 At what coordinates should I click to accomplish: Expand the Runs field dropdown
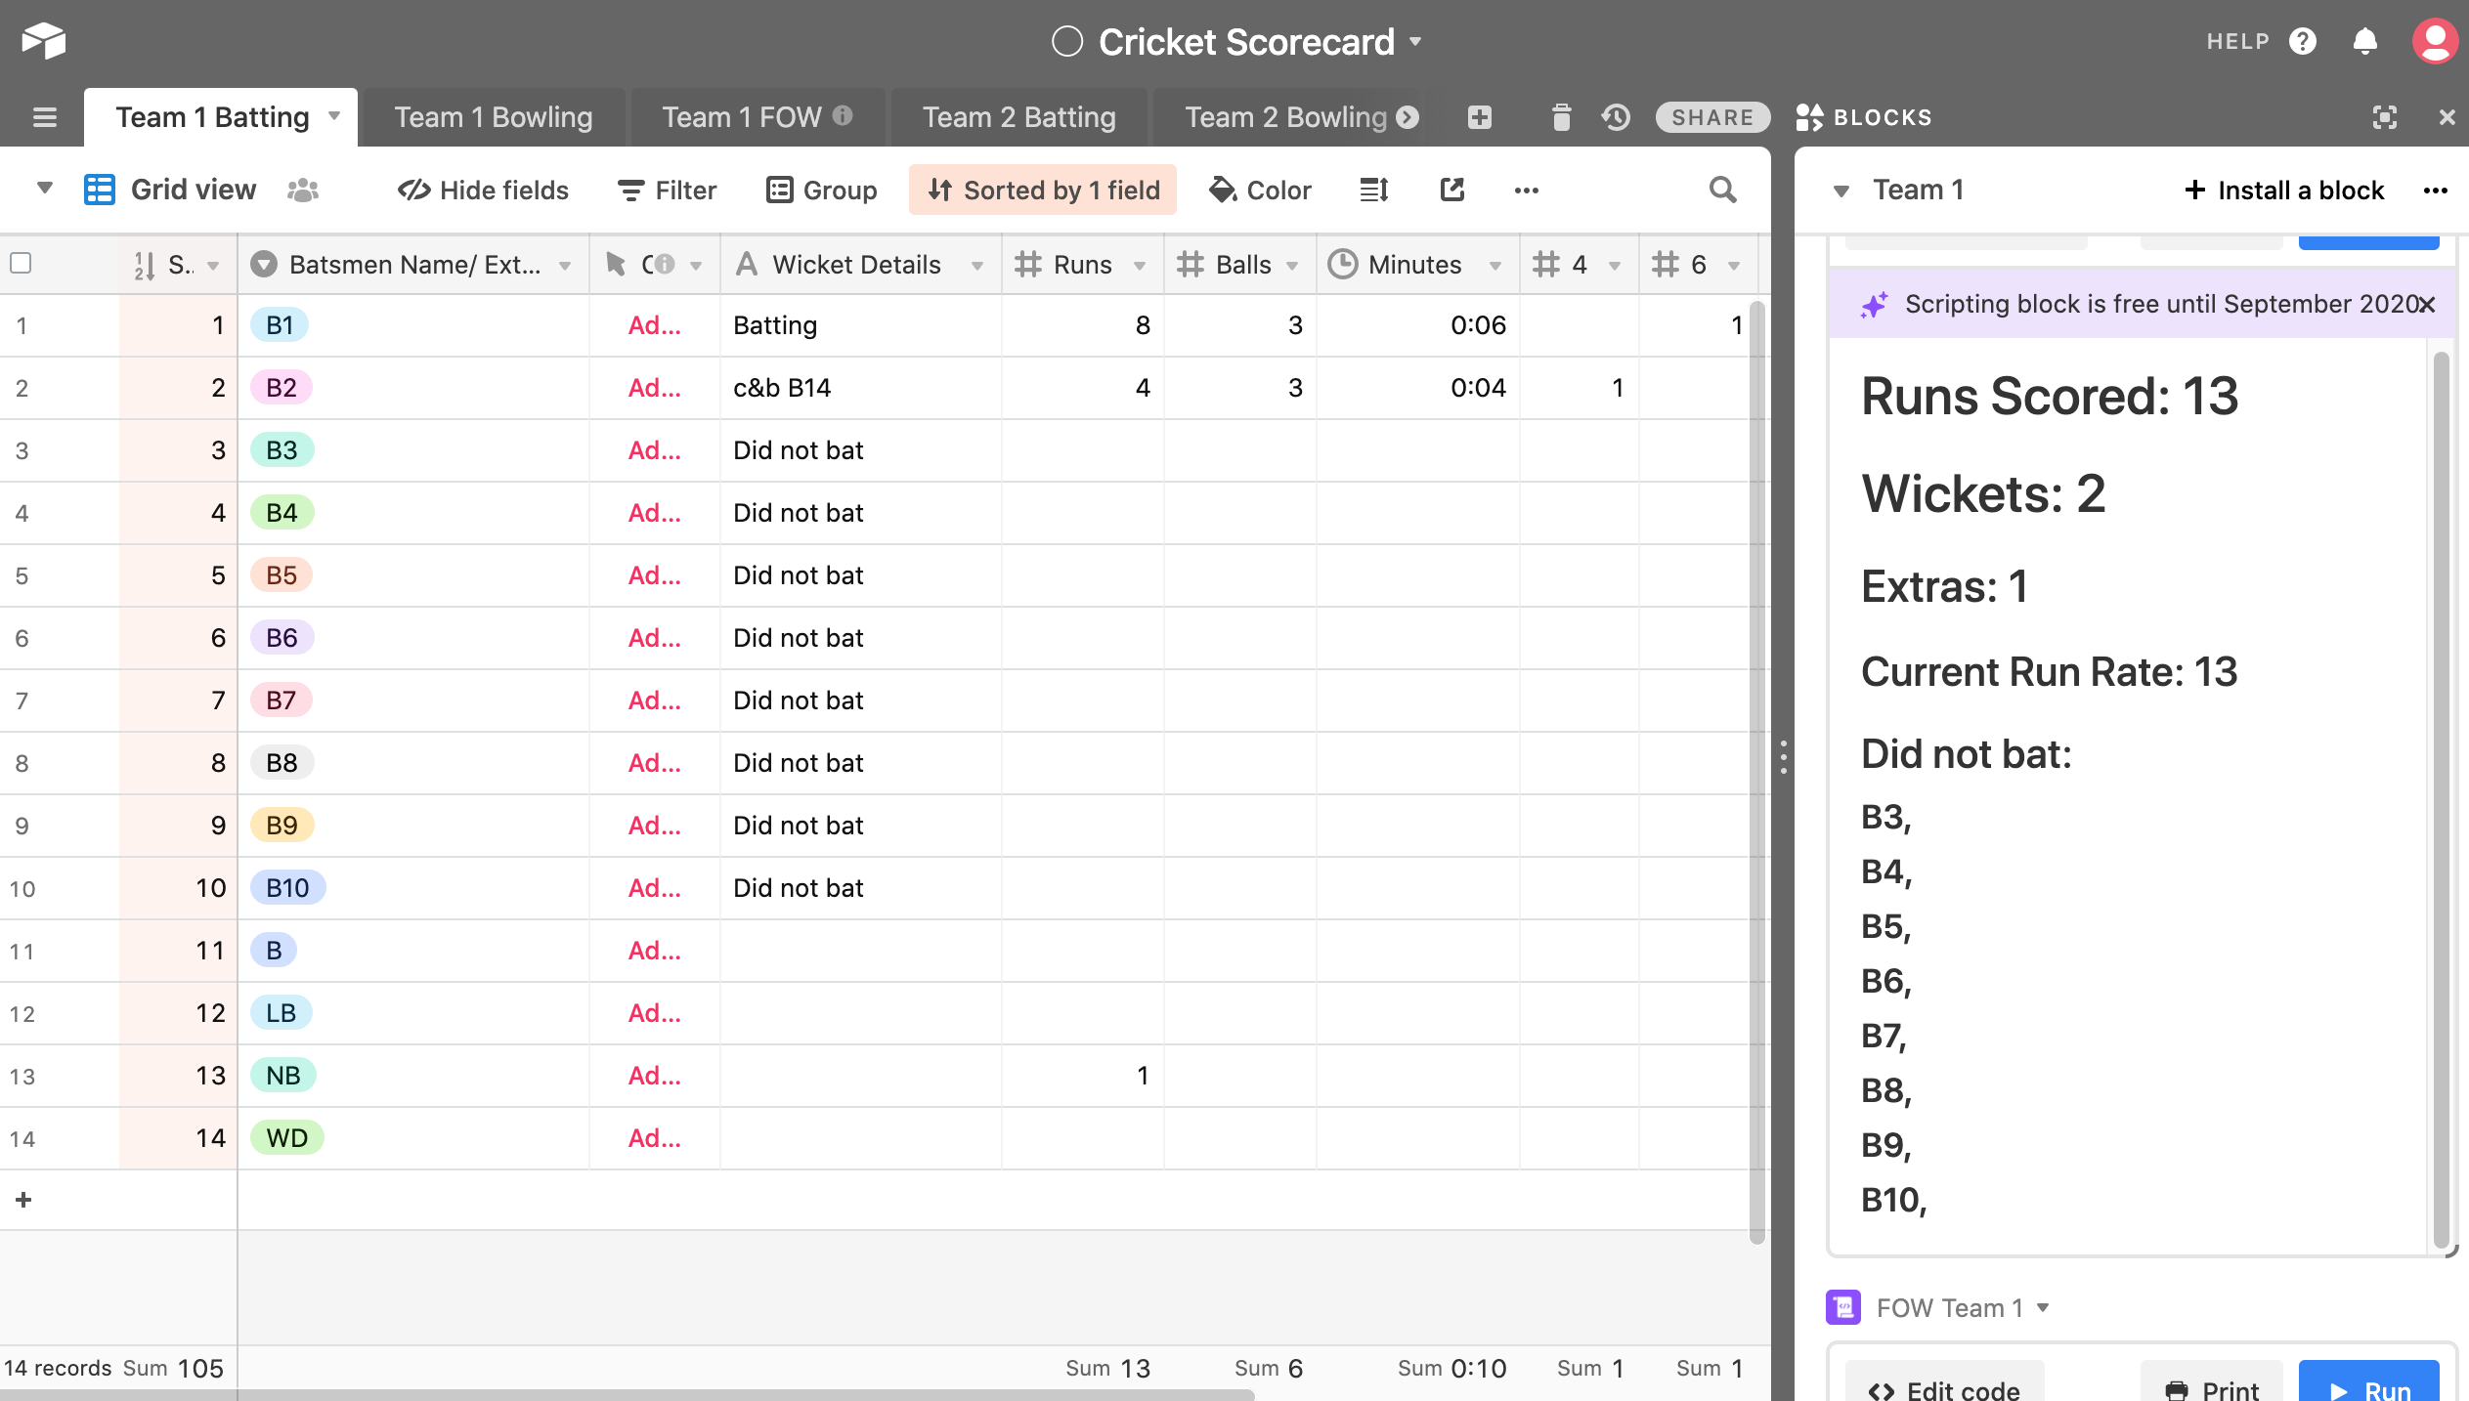coord(1141,264)
